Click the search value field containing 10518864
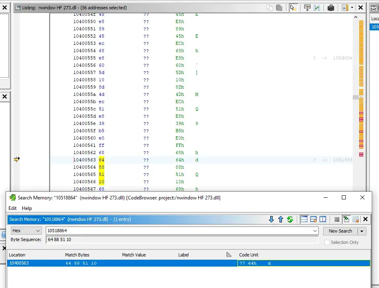The width and height of the screenshot is (379, 288). click(179, 231)
